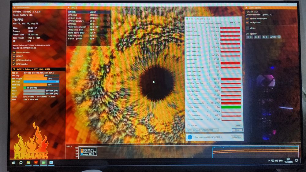
Task: Switch to GPU-Z green taskbar icon
Action: [x=43, y=163]
